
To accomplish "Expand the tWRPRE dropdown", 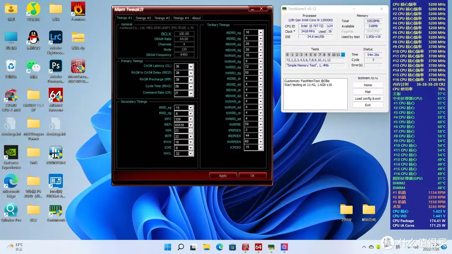I will point(260,124).
